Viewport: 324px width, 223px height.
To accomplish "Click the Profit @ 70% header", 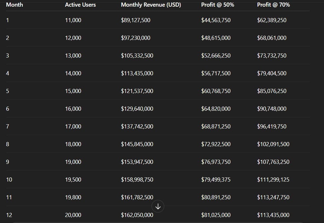I will 273,5.
